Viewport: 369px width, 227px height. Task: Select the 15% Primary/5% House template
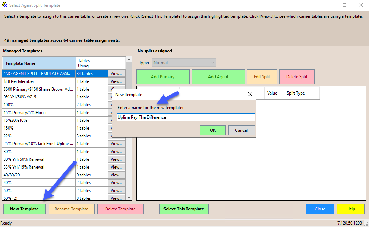pyautogui.click(x=39, y=112)
